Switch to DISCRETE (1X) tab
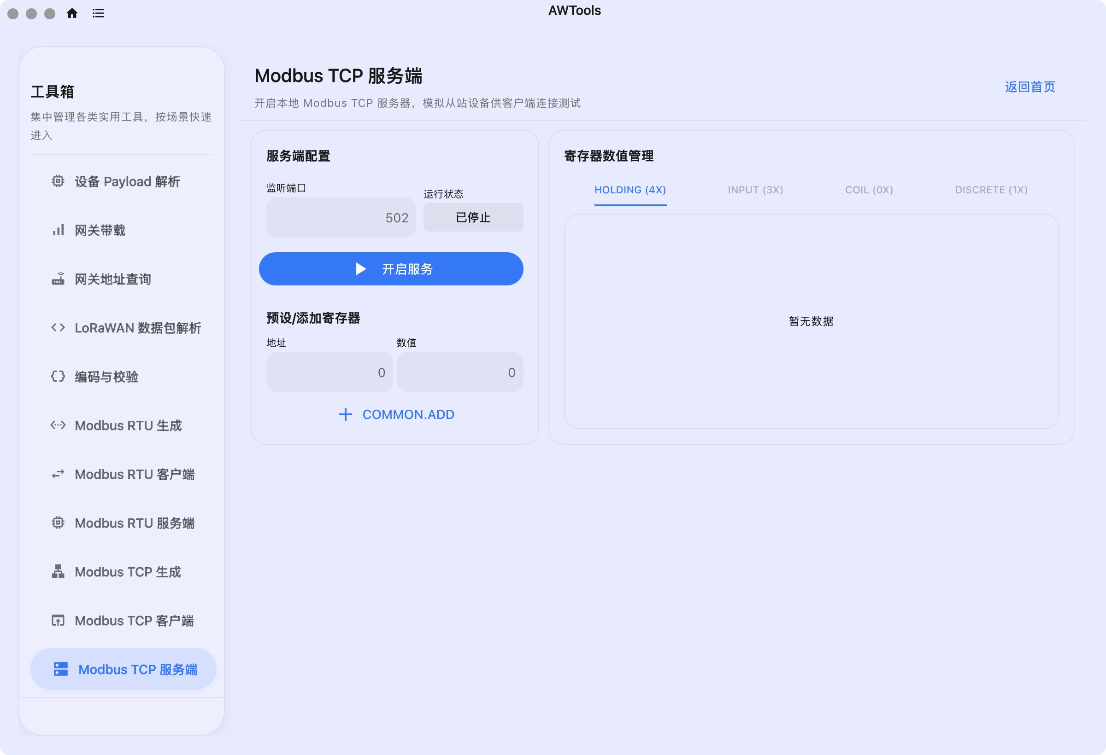Screen dimensions: 1106x755 (991, 190)
